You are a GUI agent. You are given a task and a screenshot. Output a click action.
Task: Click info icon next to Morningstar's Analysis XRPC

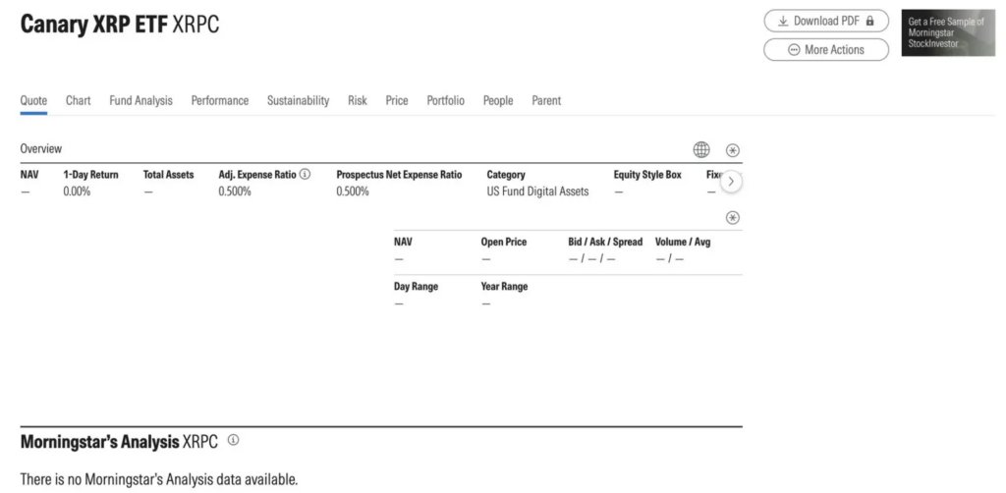[233, 441]
